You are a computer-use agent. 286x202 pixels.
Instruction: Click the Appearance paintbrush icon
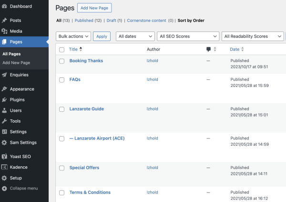4,89
